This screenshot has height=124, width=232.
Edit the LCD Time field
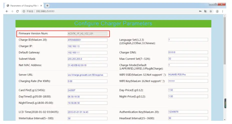click(x=87, y=112)
